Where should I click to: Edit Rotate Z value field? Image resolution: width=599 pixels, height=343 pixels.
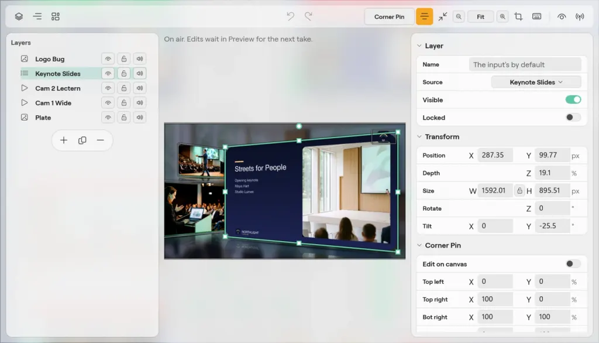[552, 208]
